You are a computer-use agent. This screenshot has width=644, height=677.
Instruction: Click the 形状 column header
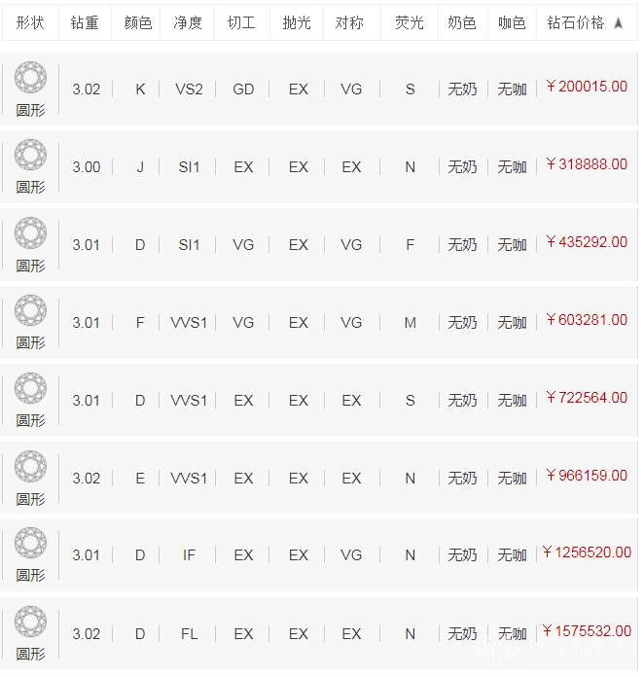click(30, 22)
